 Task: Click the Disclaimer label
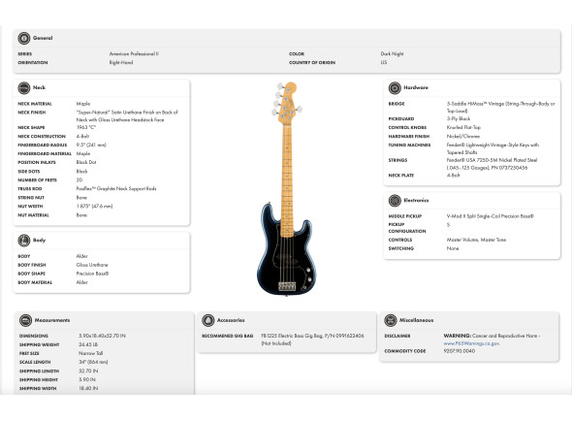(397, 336)
